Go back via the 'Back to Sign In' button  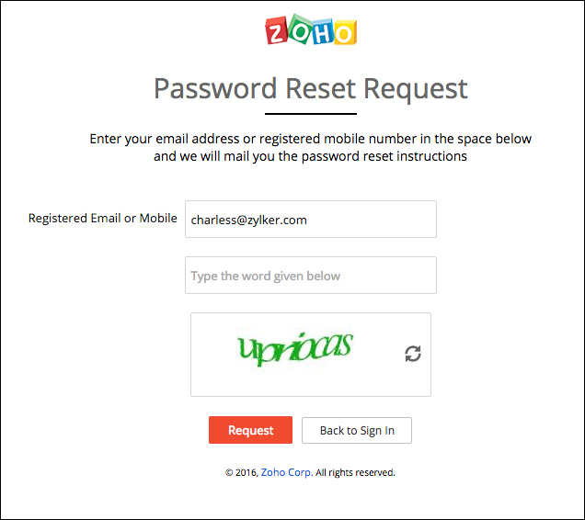coord(357,430)
